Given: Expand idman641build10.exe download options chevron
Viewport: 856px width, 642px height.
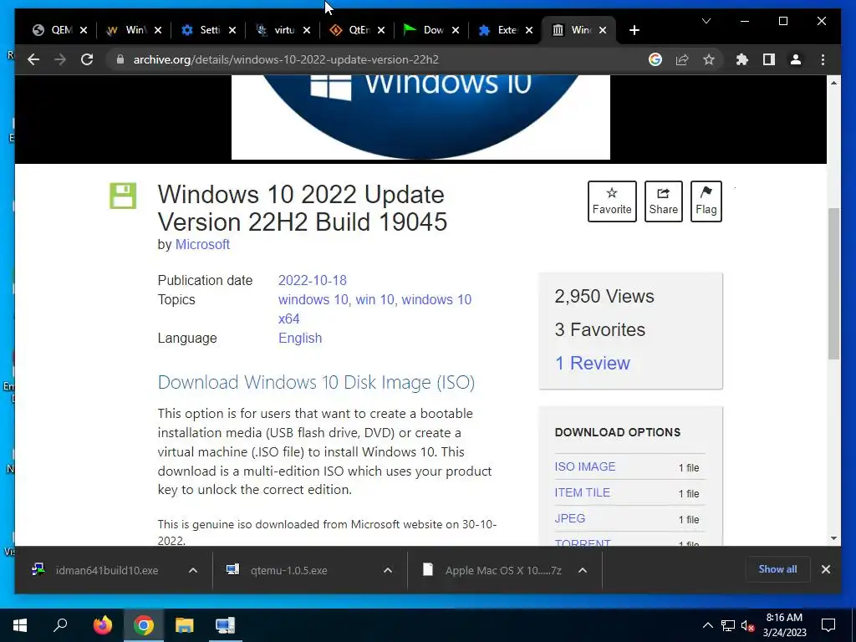Looking at the screenshot, I should click(x=193, y=570).
